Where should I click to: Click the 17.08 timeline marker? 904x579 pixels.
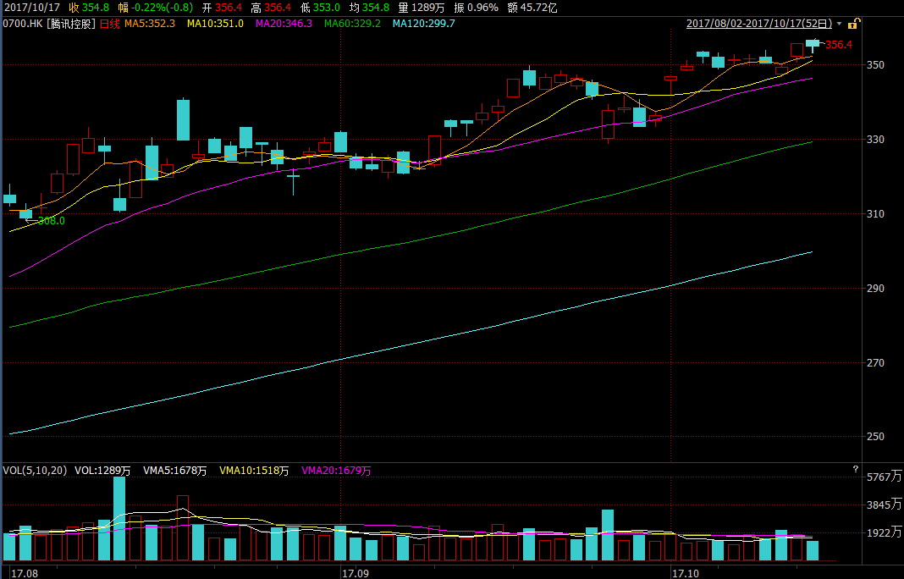pos(20,573)
